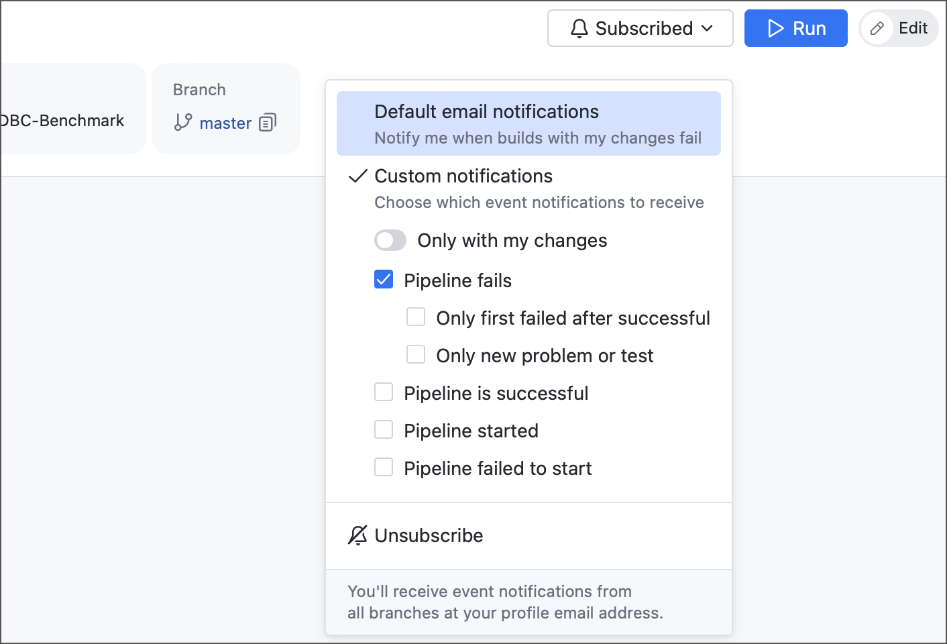The height and width of the screenshot is (644, 947).
Task: Click the crossed-bell icon beside Unsubscribe
Action: pos(358,535)
